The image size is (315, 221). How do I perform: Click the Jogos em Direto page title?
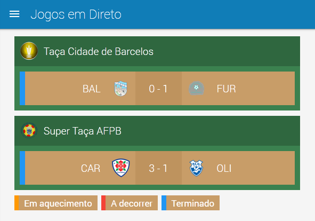(x=76, y=14)
